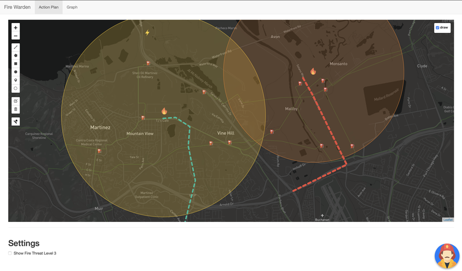462x271 pixels.
Task: Open the edit layers tool
Action: click(16, 101)
